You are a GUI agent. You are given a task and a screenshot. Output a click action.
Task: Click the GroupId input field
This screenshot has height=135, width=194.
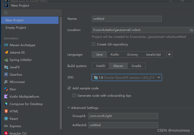[123, 116]
